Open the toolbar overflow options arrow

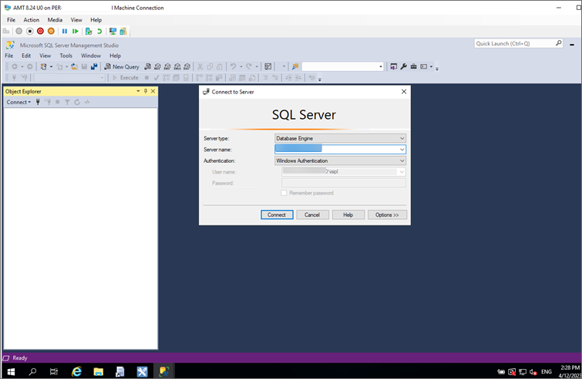click(x=437, y=69)
